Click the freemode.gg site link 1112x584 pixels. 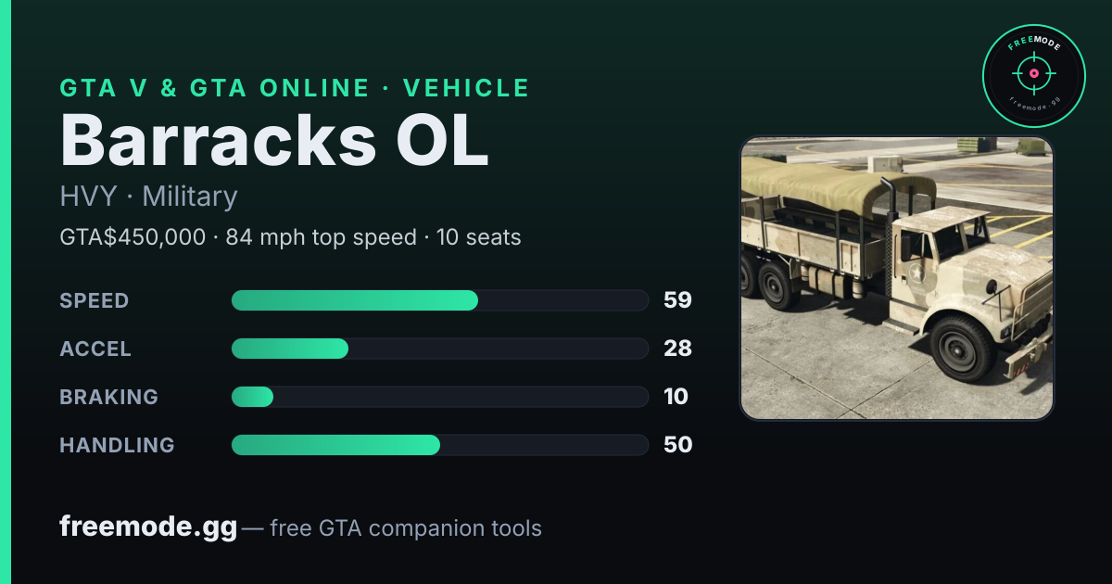tap(148, 527)
